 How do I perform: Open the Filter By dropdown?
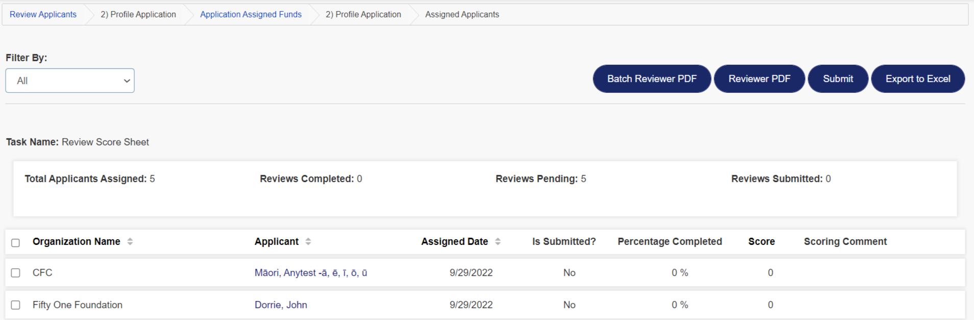coord(70,81)
